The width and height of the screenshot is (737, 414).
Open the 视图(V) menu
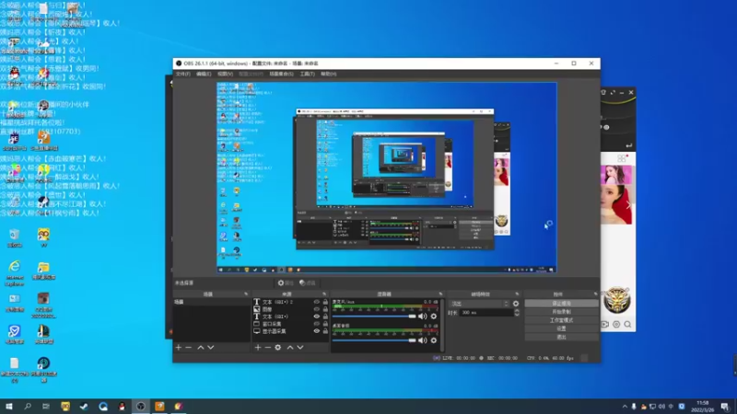point(225,75)
